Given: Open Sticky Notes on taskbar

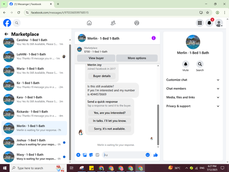Looking at the screenshot, I should (91, 168).
